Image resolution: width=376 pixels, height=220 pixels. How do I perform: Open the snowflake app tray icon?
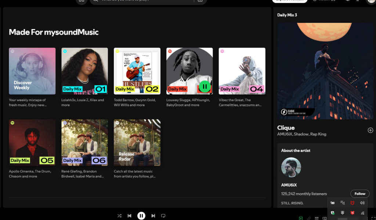[x=343, y=213]
